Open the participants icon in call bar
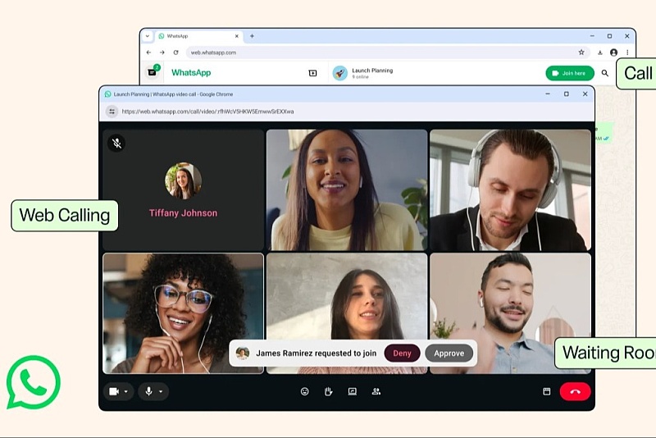The height and width of the screenshot is (438, 656). tap(376, 391)
